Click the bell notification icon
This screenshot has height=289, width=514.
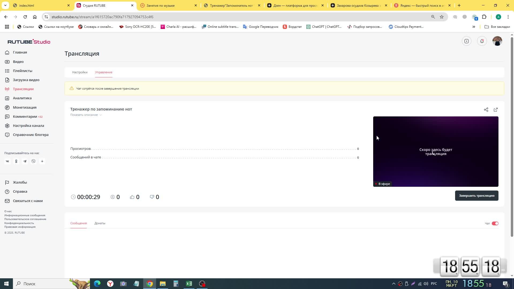pos(482,41)
